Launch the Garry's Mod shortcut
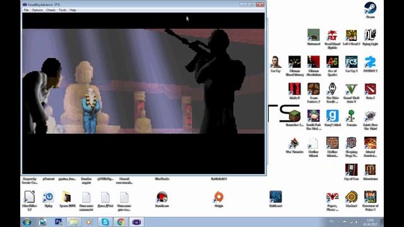This screenshot has height=227, width=404. [x=333, y=119]
